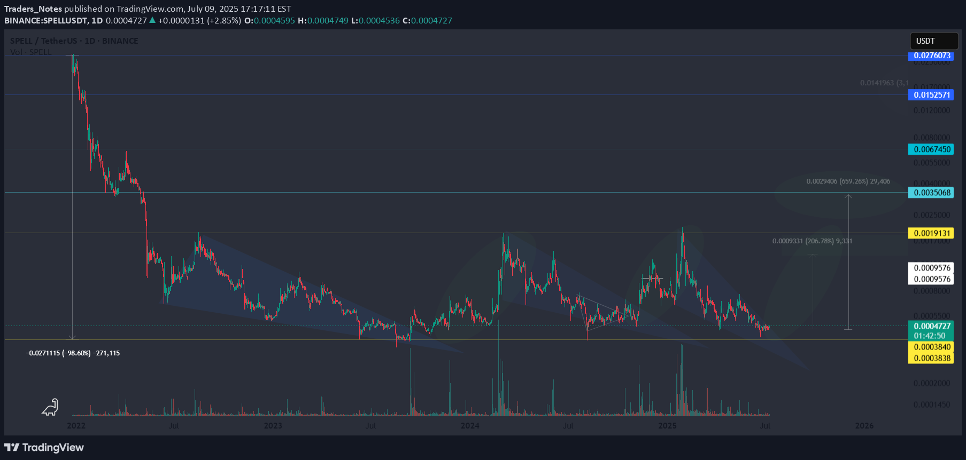
Task: Select the cyan 0.0067450 price label
Action: [932, 149]
